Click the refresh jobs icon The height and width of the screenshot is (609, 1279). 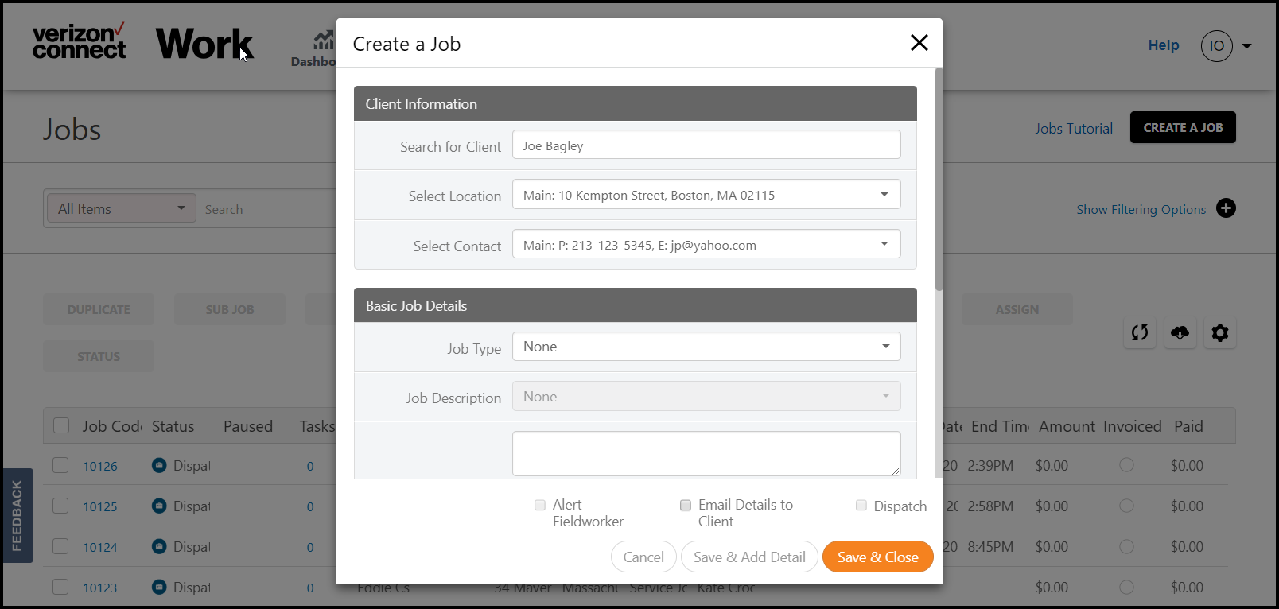click(x=1140, y=332)
